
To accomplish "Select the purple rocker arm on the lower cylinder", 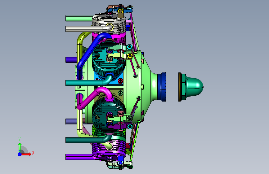I will click(119, 126).
